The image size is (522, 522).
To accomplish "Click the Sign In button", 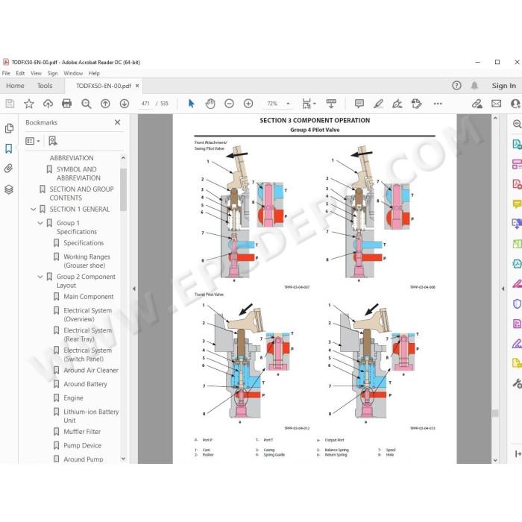I will tap(503, 86).
